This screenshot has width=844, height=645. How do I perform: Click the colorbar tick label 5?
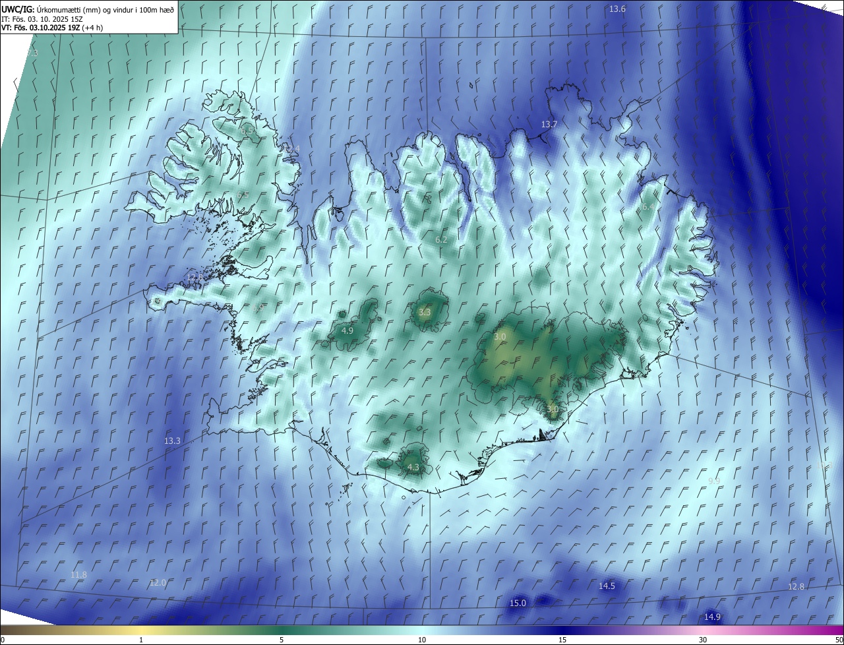pyautogui.click(x=282, y=640)
